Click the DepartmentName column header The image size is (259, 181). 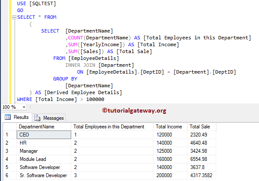[x=36, y=127]
